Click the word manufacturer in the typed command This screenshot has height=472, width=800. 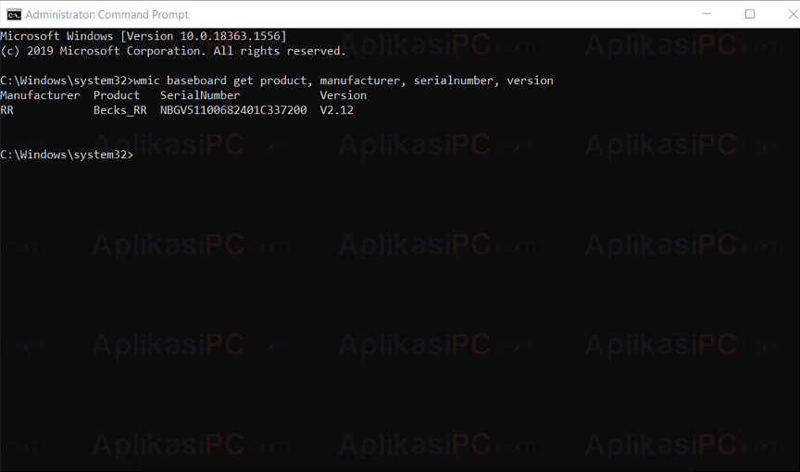pos(359,81)
